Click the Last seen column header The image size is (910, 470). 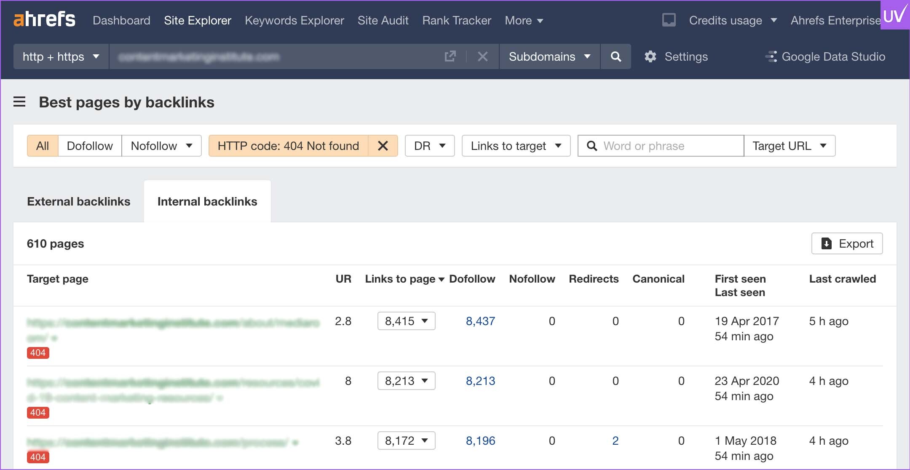click(x=740, y=292)
